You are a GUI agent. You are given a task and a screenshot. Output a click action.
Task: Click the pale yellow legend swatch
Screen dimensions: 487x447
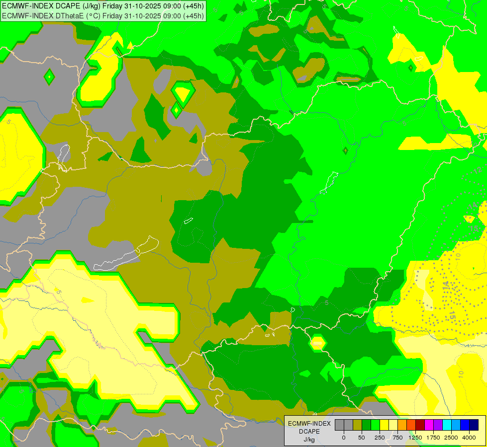pyautogui.click(x=393, y=425)
